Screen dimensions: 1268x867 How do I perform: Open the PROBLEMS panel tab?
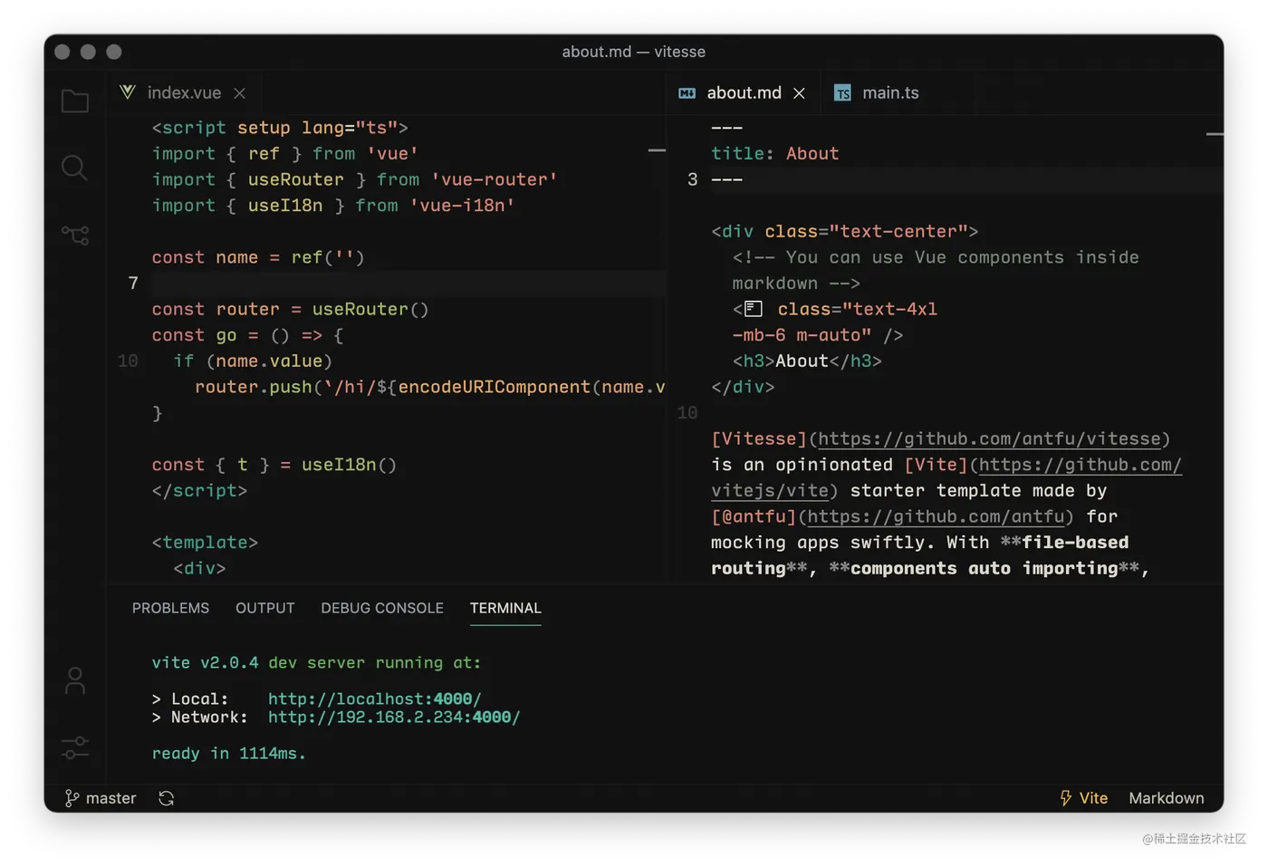click(170, 608)
